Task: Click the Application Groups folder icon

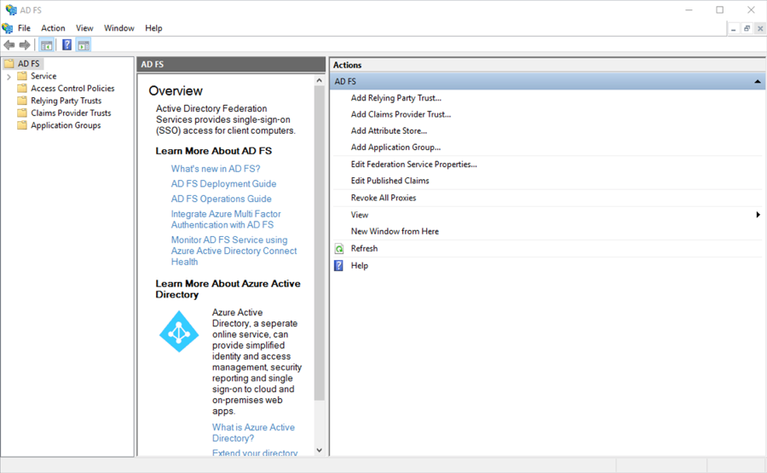Action: pyautogui.click(x=22, y=125)
